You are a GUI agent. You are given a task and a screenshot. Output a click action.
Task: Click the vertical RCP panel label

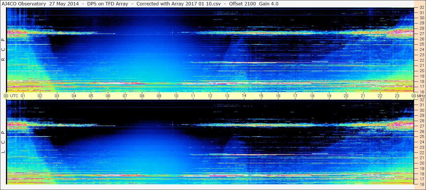click(3, 50)
